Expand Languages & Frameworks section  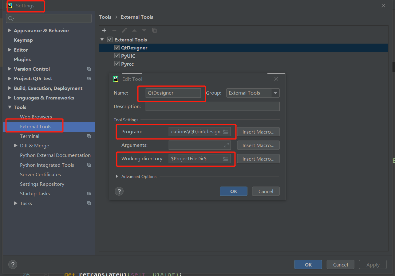[x=10, y=98]
